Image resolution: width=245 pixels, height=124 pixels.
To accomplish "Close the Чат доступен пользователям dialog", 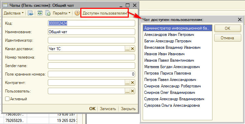I will [240, 20].
